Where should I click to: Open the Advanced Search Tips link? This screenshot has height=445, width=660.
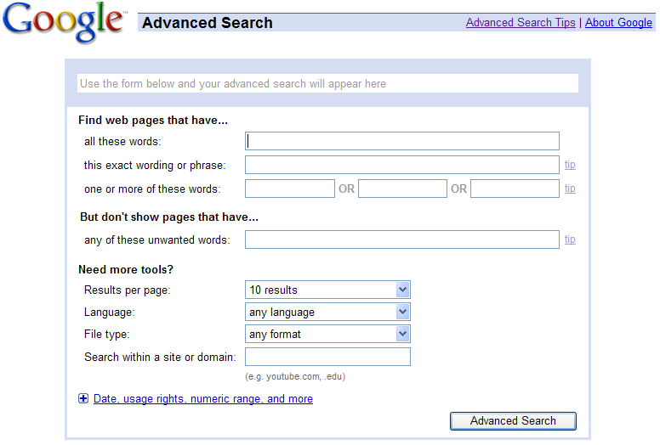point(521,23)
